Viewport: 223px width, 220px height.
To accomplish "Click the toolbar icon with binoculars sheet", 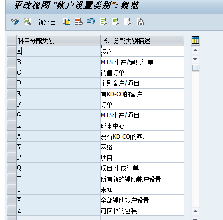I will coord(140,22).
